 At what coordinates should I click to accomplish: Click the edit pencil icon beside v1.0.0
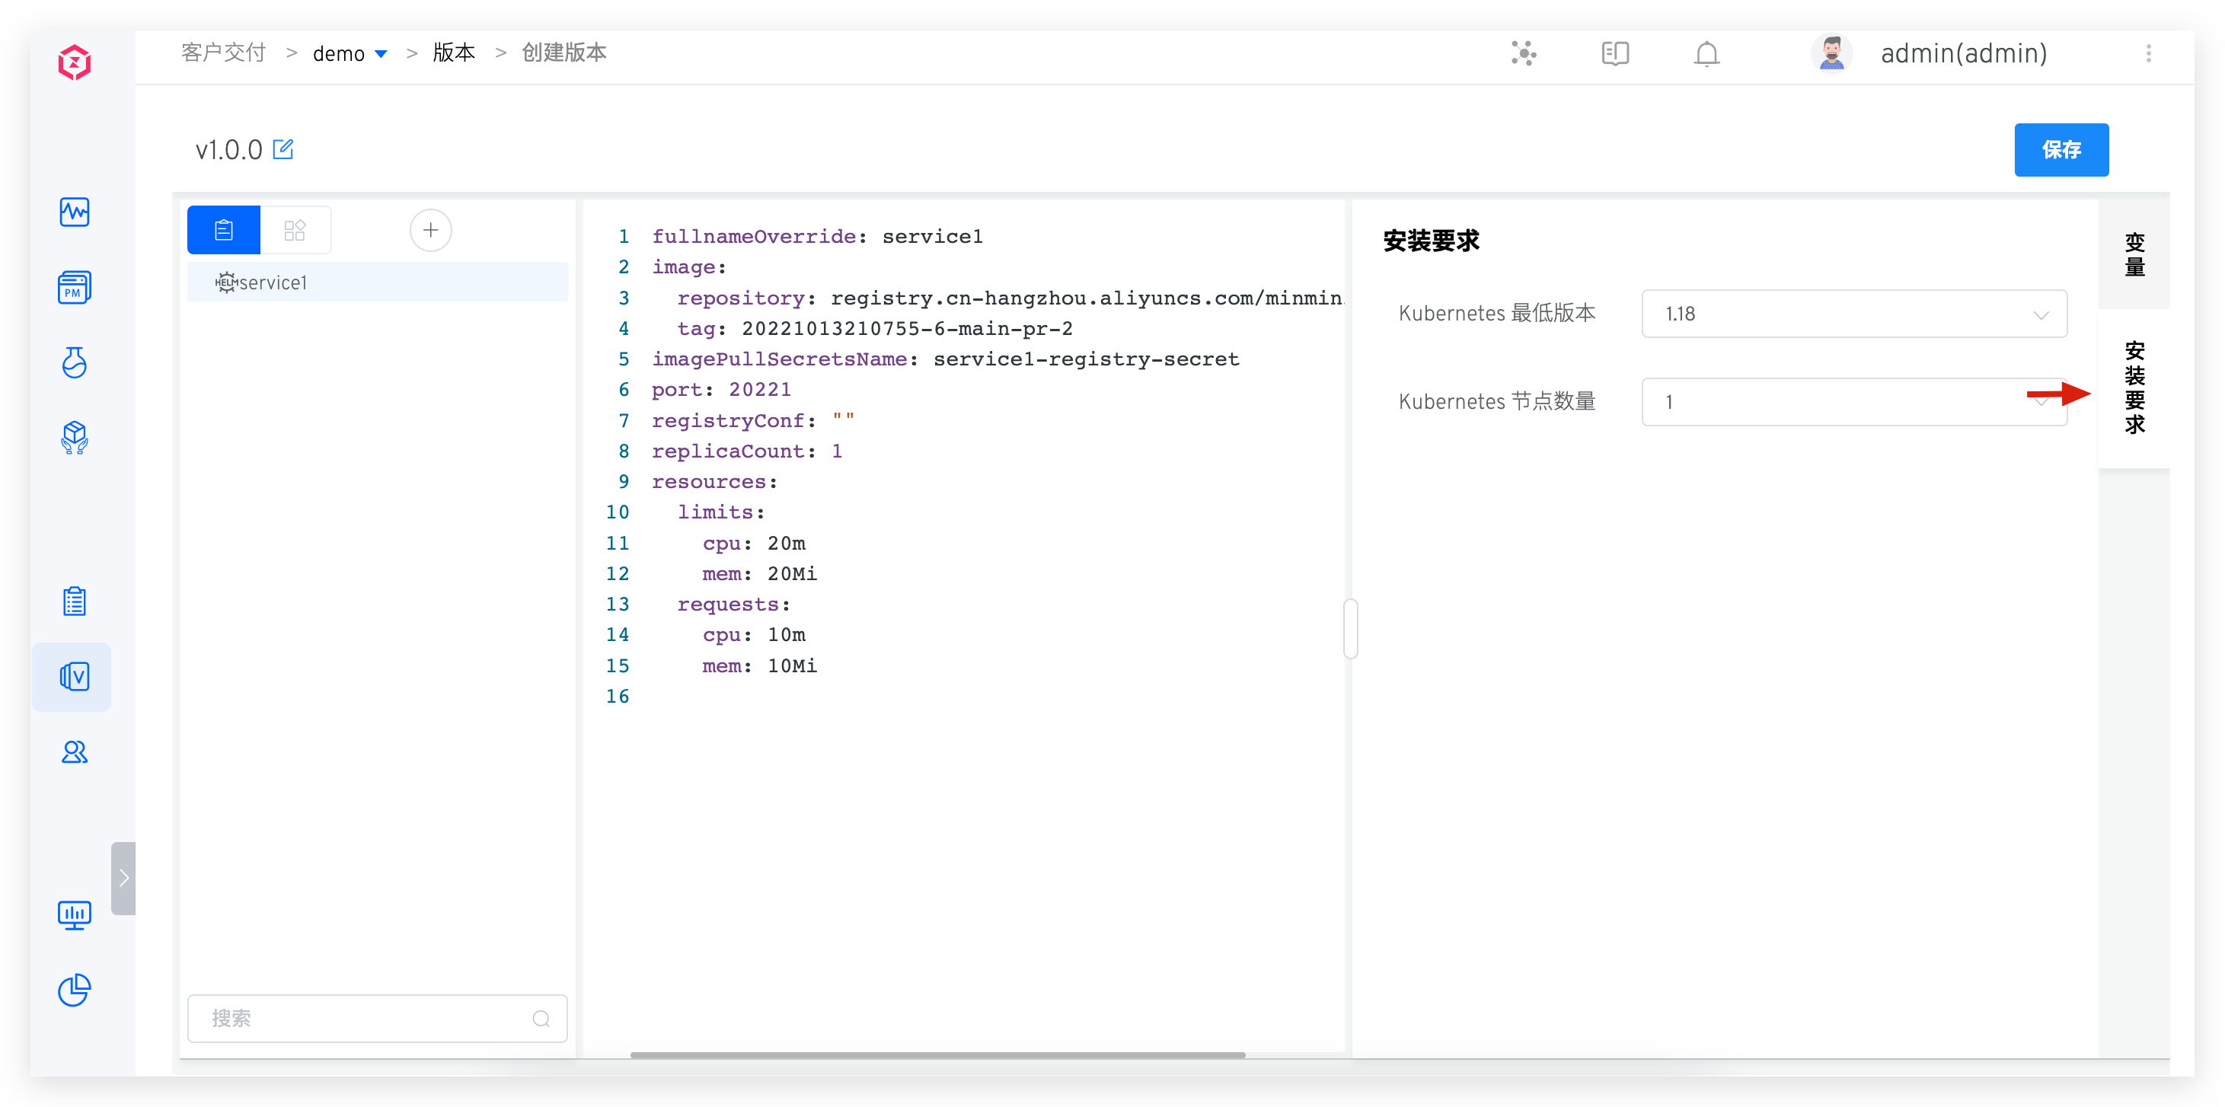[x=283, y=149]
